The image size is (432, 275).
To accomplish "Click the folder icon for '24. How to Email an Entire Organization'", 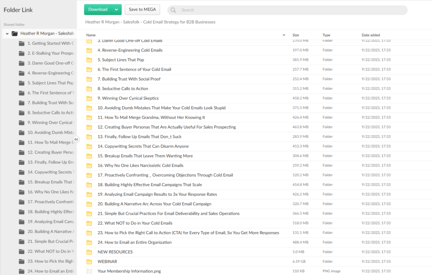I will point(89,242).
